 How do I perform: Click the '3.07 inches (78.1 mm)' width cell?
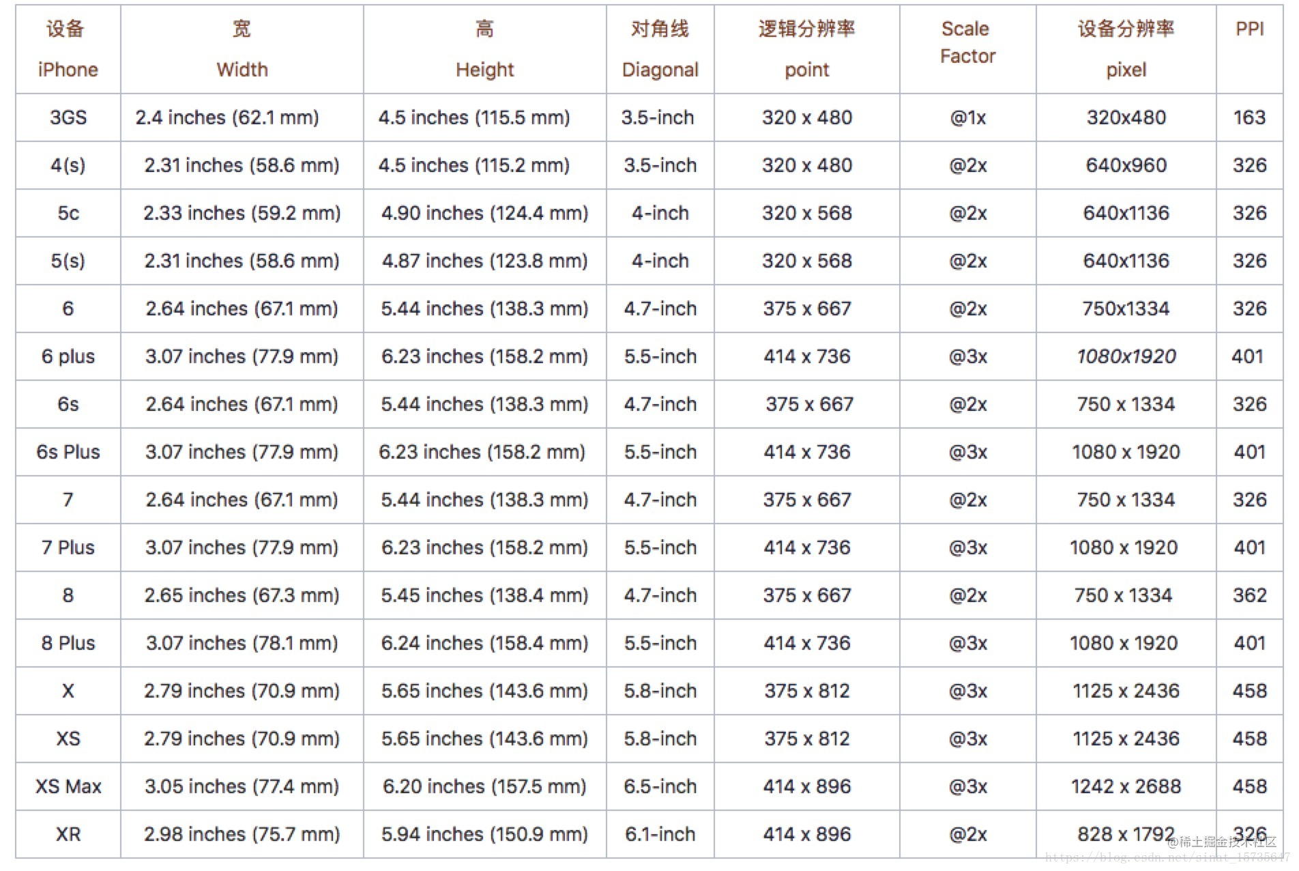[242, 643]
